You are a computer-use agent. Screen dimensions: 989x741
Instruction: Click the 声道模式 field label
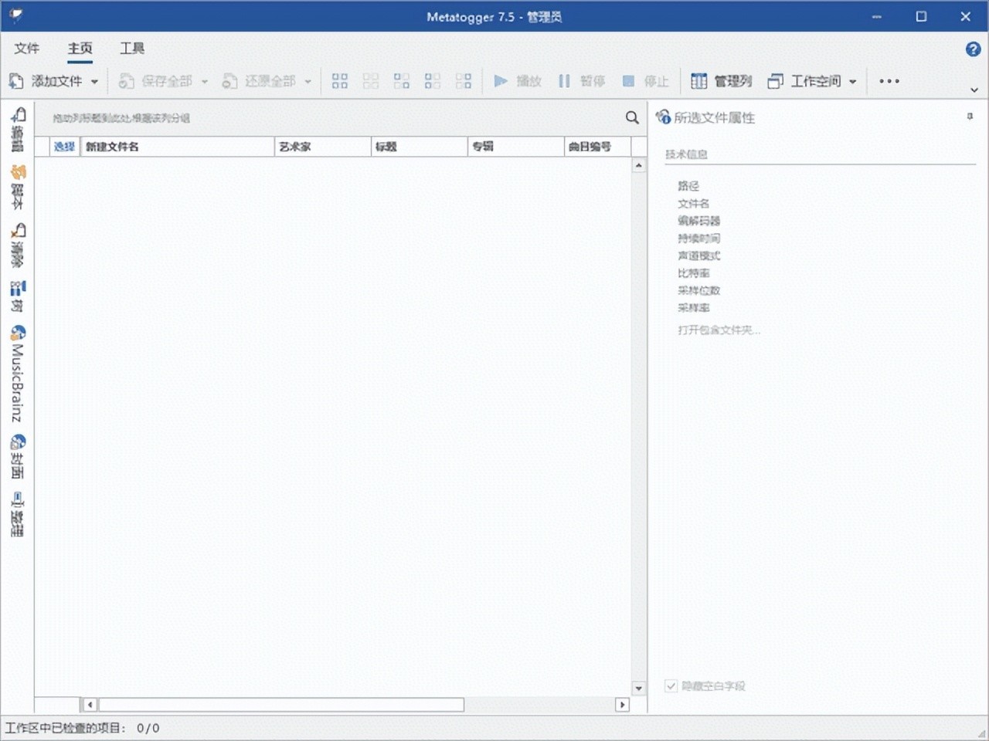coord(699,255)
